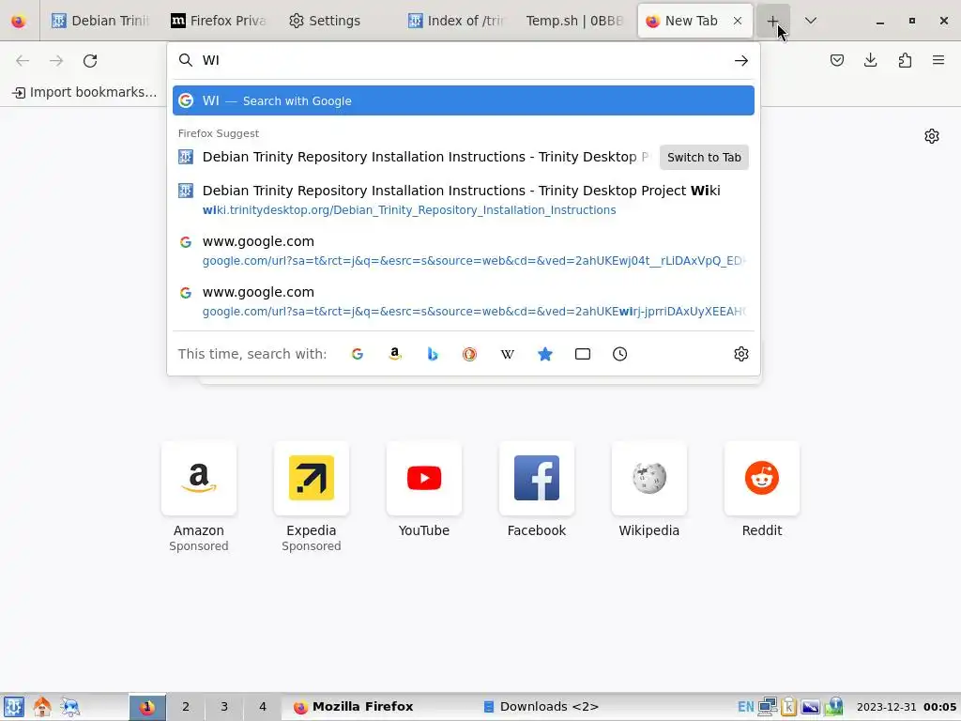Screen dimensions: 961x721
Task: Reload the current page
Action: 90,61
